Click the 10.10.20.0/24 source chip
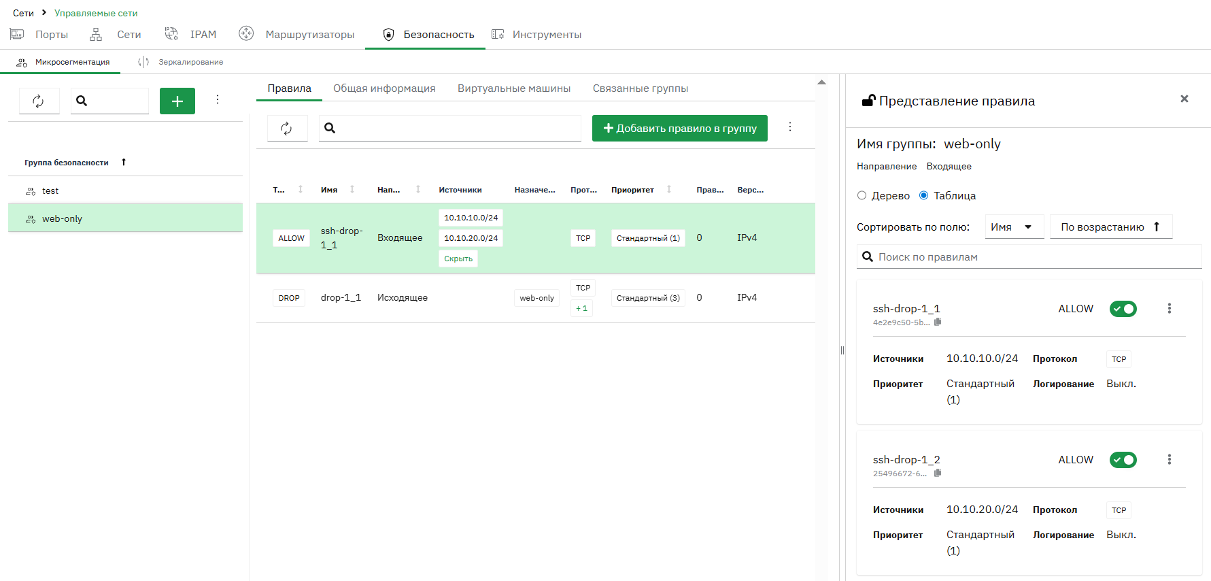1211x581 pixels. pos(471,238)
